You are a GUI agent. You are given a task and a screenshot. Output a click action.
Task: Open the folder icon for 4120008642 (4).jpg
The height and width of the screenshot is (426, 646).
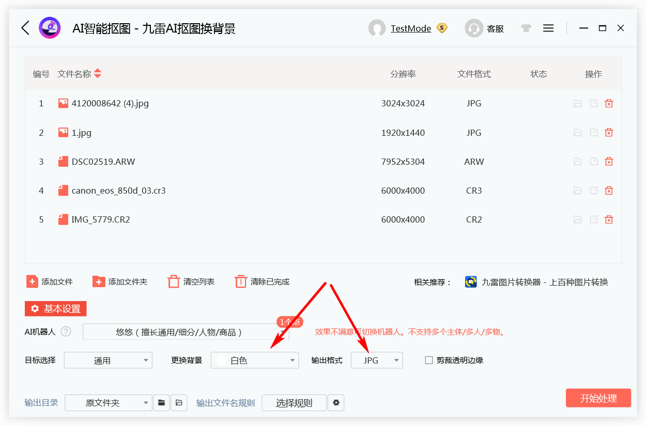577,103
